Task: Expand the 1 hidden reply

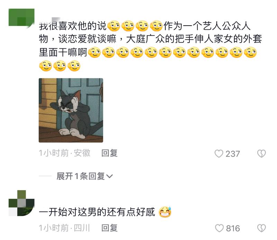Action: (x=84, y=176)
